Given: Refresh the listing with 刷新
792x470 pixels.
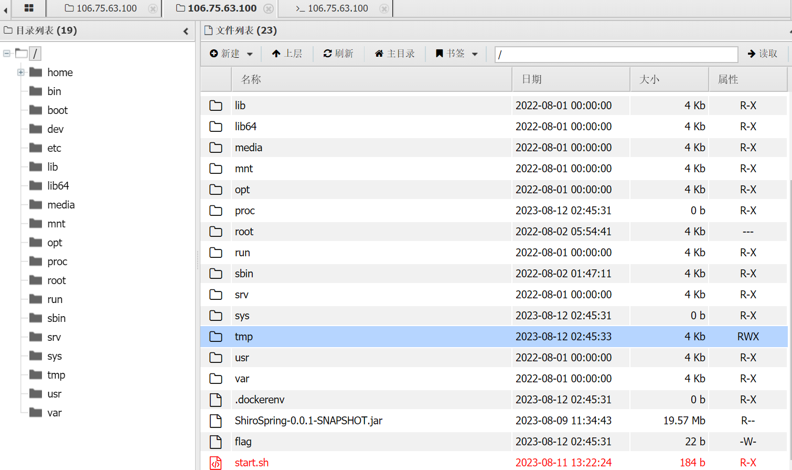Looking at the screenshot, I should [x=338, y=54].
